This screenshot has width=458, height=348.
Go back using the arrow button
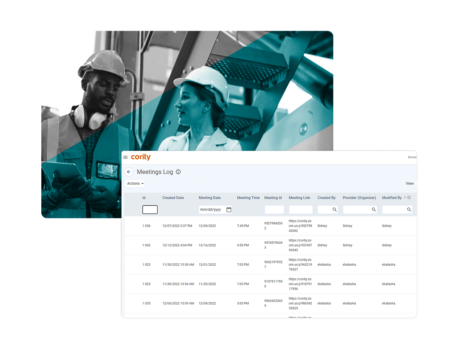[129, 172]
